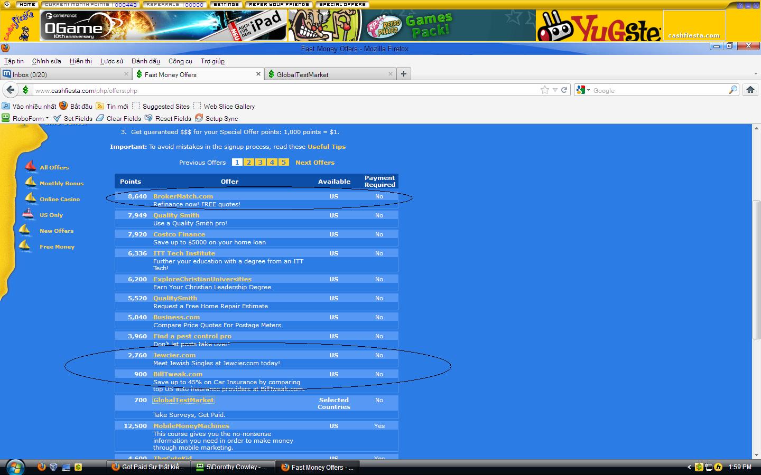Go to the Firefox home page icon
761x475 pixels.
(750, 90)
